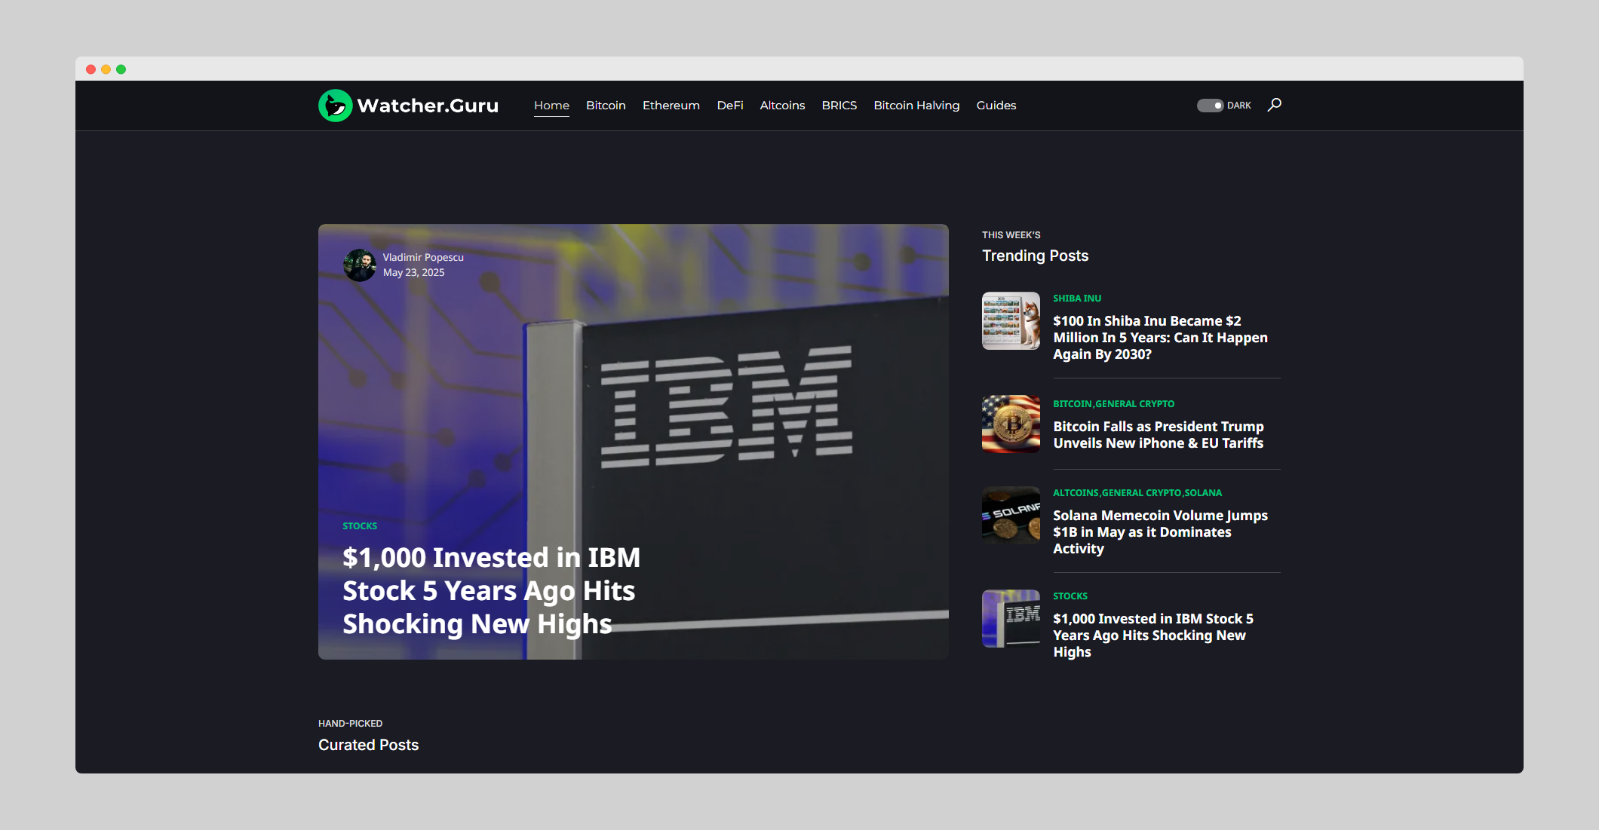Click the Curated Posts heading

tap(368, 745)
